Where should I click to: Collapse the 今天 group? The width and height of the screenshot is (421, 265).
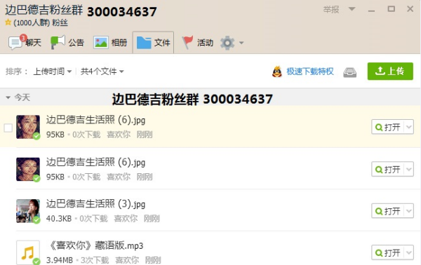coord(8,97)
